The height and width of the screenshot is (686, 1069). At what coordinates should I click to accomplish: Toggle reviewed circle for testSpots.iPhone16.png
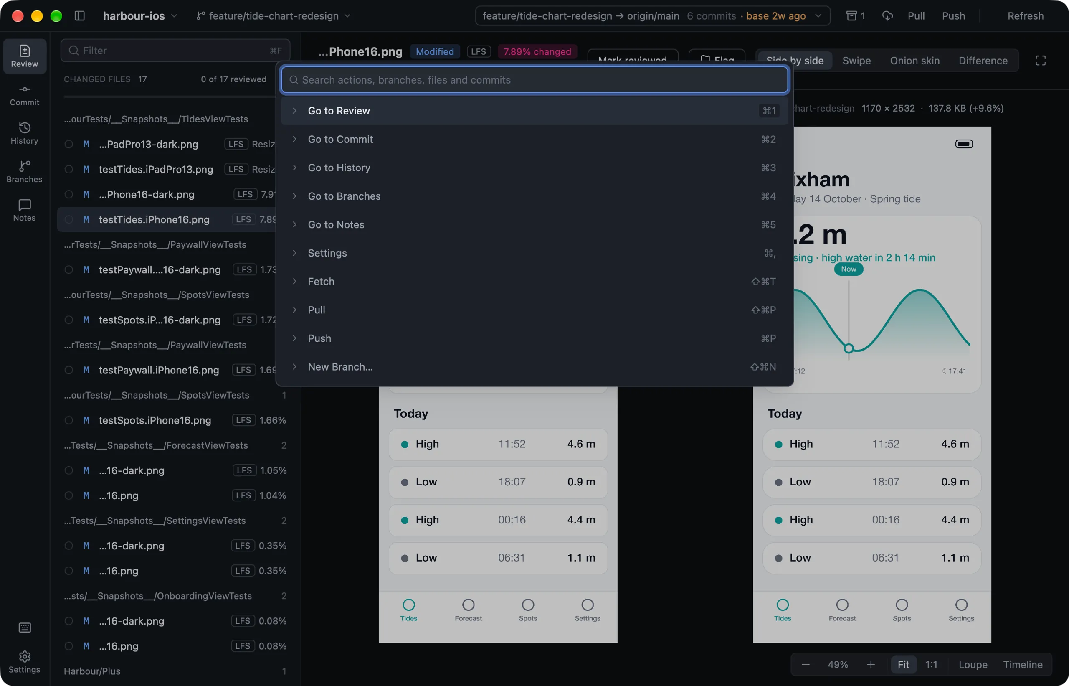point(68,420)
